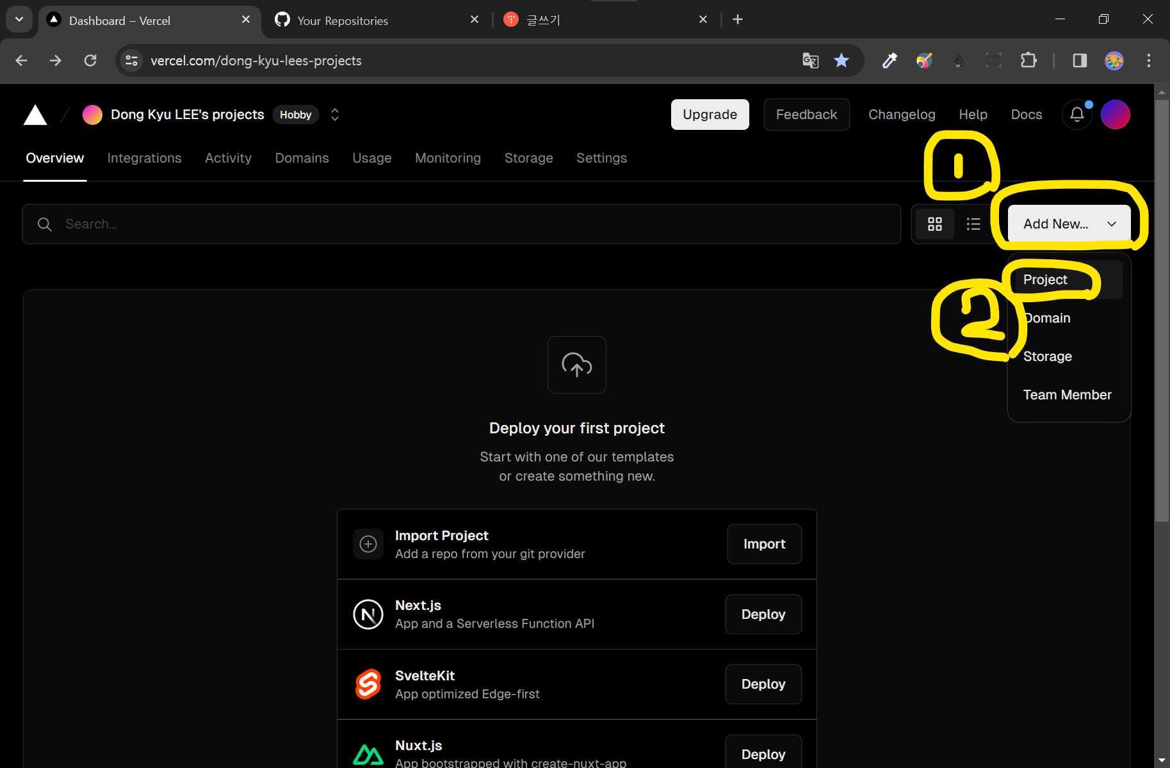The width and height of the screenshot is (1170, 768).
Task: Open Chrome three-dot menu
Action: [1149, 60]
